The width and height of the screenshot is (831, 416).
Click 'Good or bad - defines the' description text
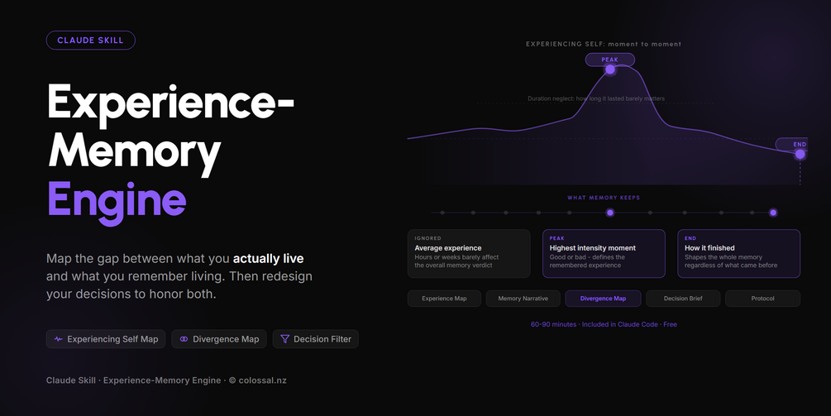pyautogui.click(x=587, y=257)
